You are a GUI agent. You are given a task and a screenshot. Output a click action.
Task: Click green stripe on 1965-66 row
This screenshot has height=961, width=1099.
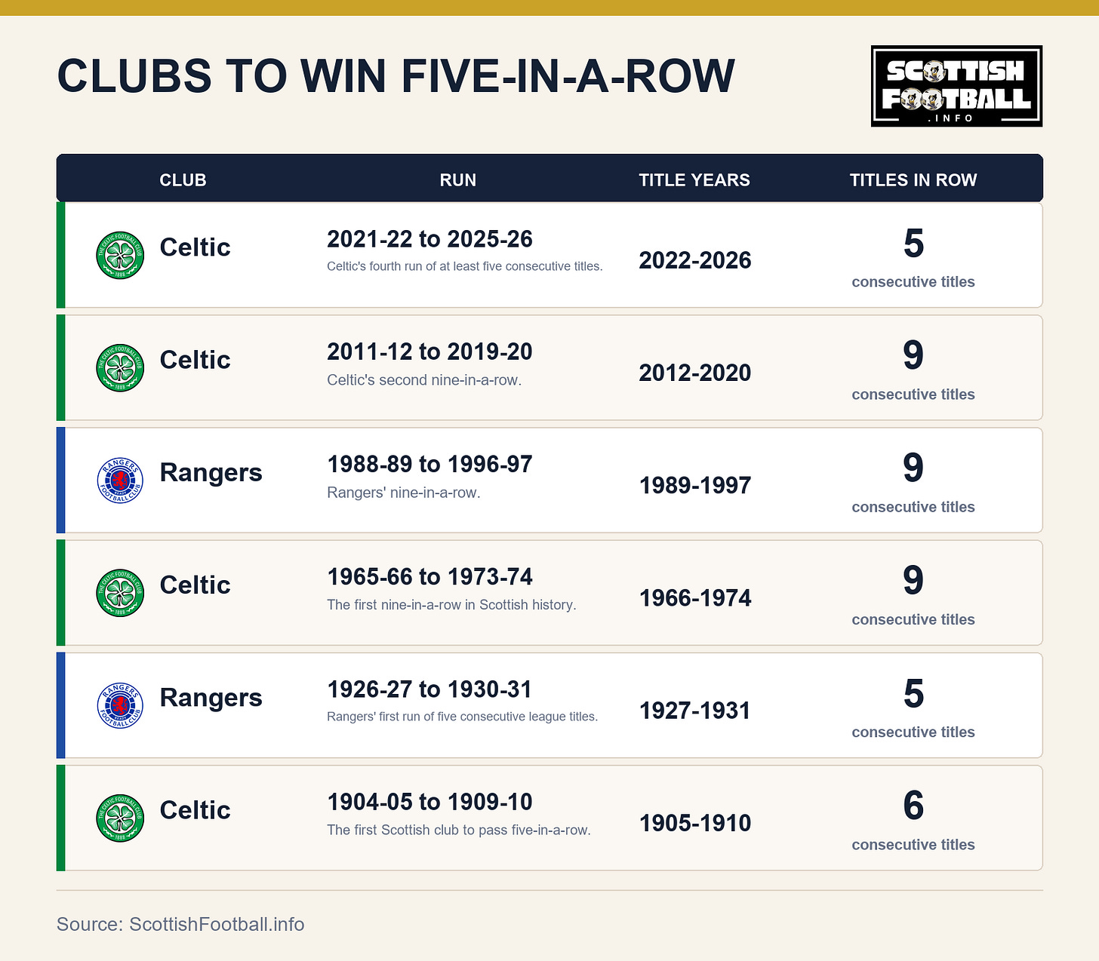click(x=60, y=593)
